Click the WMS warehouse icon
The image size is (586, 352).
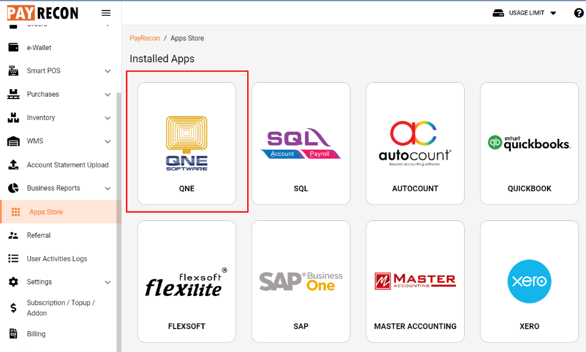(x=13, y=141)
